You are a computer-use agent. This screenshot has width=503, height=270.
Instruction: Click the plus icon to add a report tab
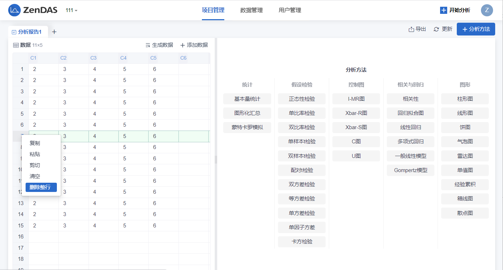54,32
